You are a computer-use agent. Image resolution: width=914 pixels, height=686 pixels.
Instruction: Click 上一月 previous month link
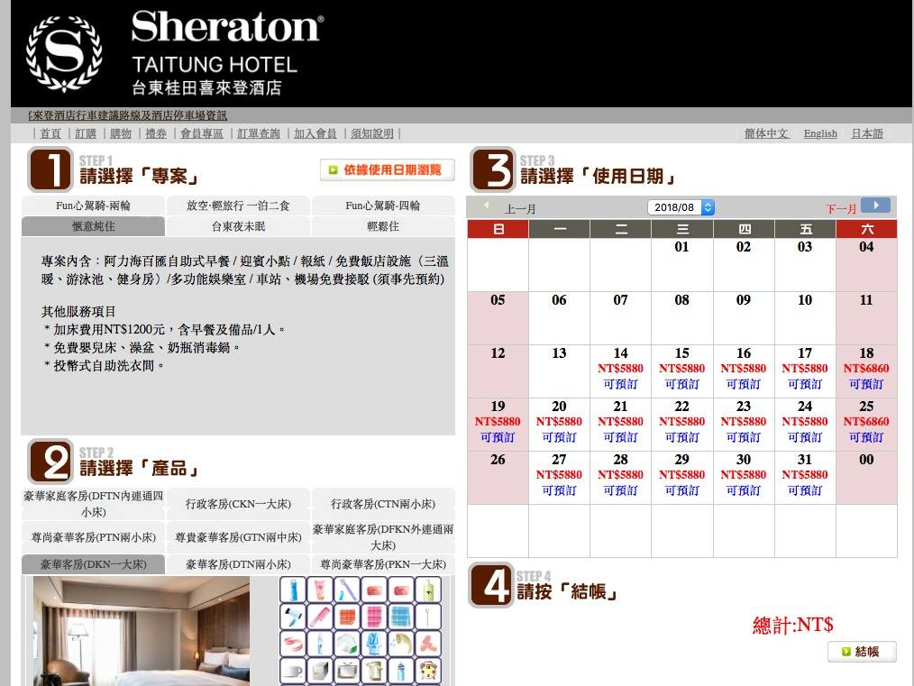coord(520,208)
